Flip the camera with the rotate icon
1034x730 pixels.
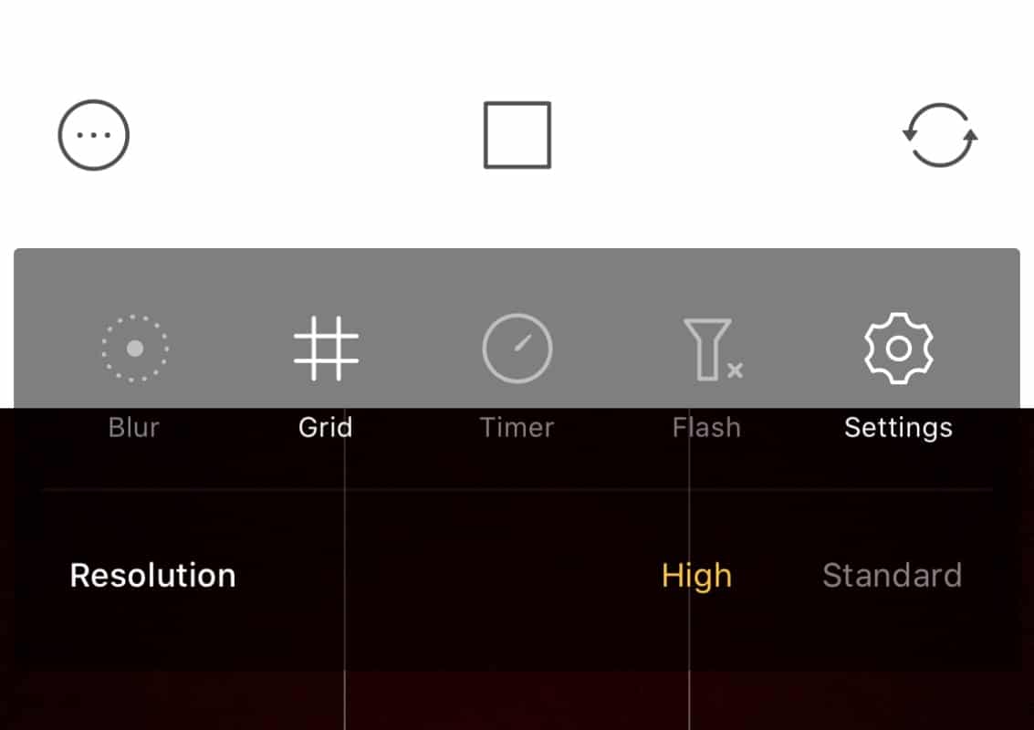click(940, 135)
